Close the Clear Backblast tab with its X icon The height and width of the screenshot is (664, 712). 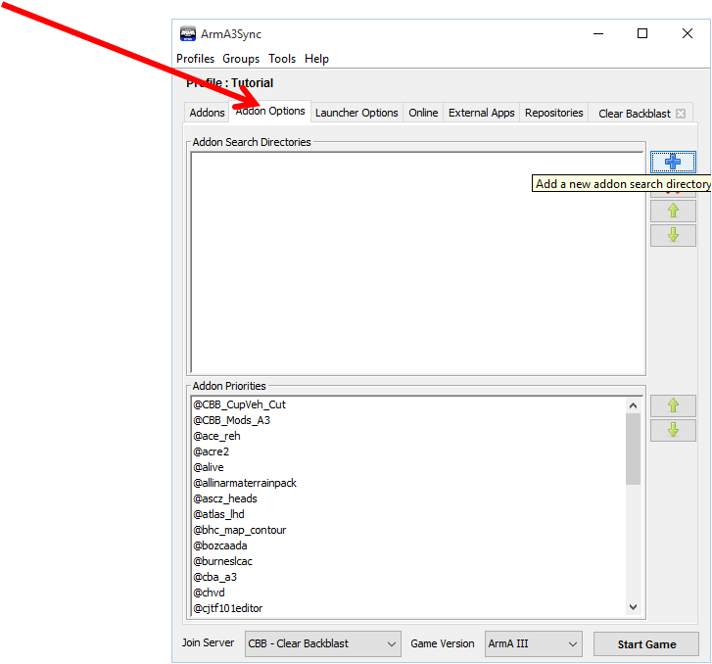(x=681, y=114)
